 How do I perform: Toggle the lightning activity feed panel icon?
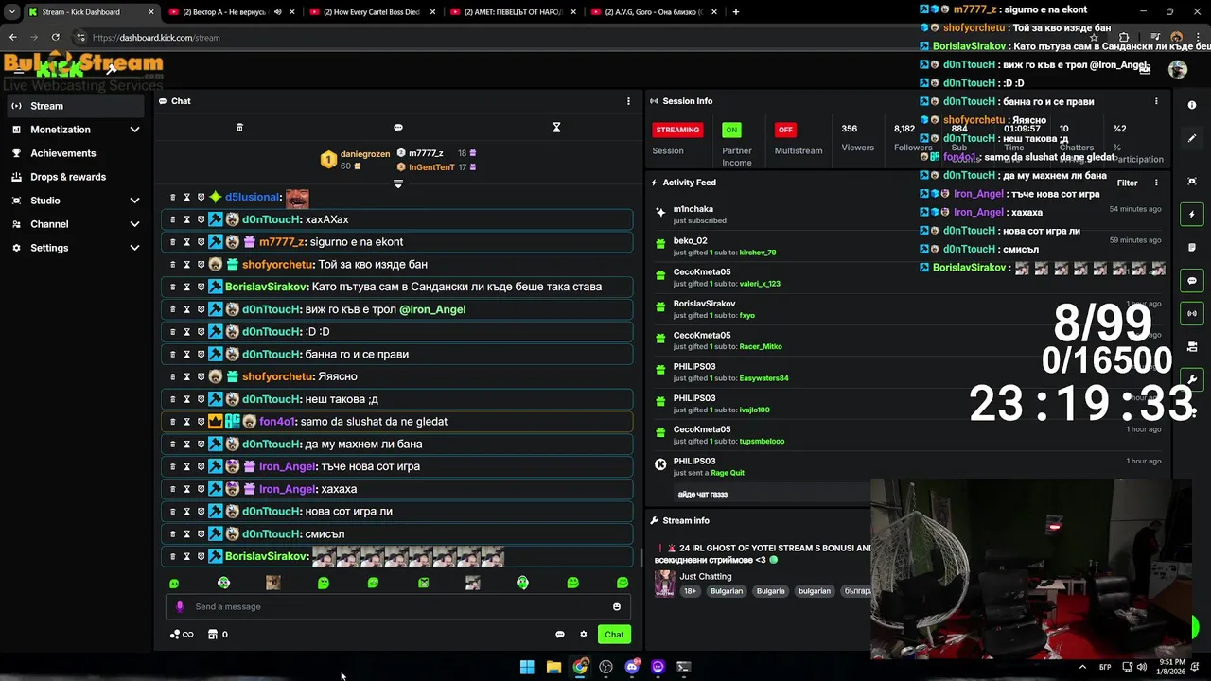(x=1192, y=215)
